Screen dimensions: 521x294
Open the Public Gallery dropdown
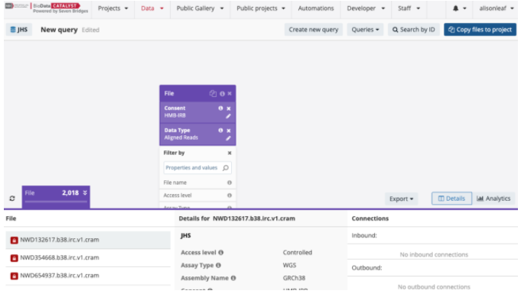(200, 8)
